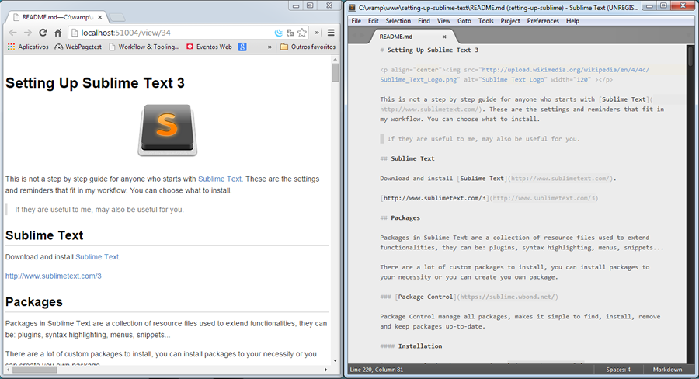
Task: Click 'Setting Up Sublime Text 3' heading in browser
Action: click(95, 83)
